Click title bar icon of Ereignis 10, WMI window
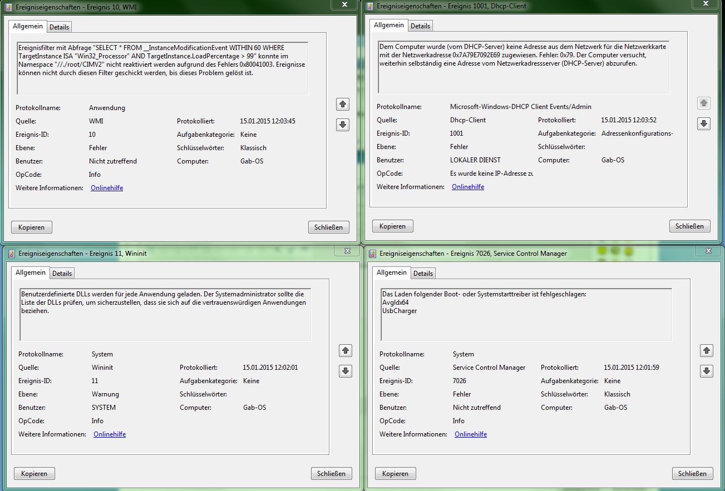This screenshot has width=725, height=491. (x=9, y=6)
